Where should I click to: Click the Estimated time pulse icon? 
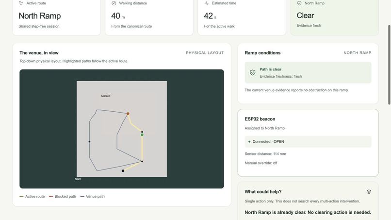coord(207,3)
